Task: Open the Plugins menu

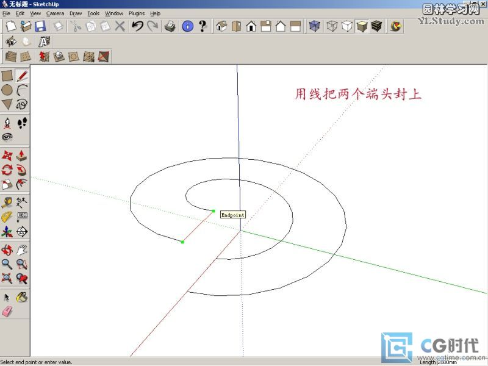Action: pos(137,13)
